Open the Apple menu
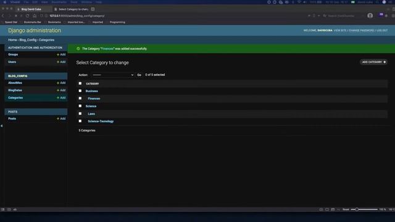Viewport: 395px width, 222px height. tap(5, 2)
